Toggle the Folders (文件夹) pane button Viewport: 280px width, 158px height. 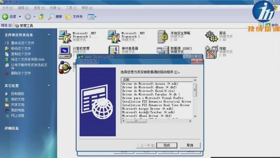74,17
